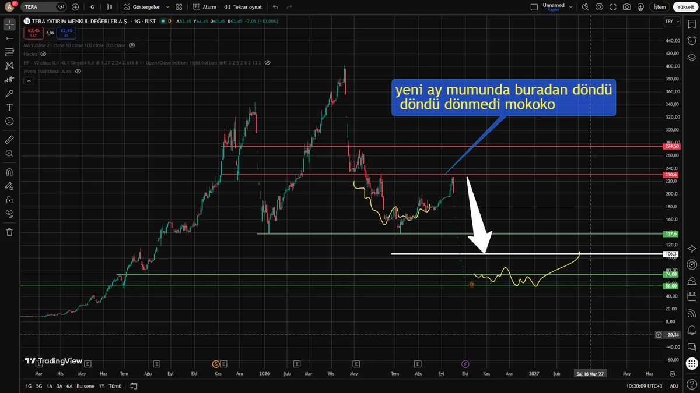The image size is (700, 393).
Task: Open the İşlem trade button
Action: click(659, 7)
